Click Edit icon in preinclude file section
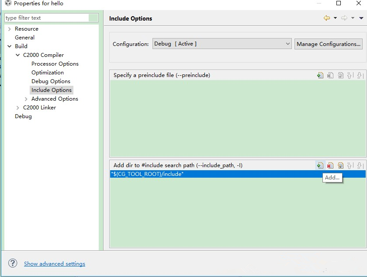The width and height of the screenshot is (367, 277). click(340, 75)
